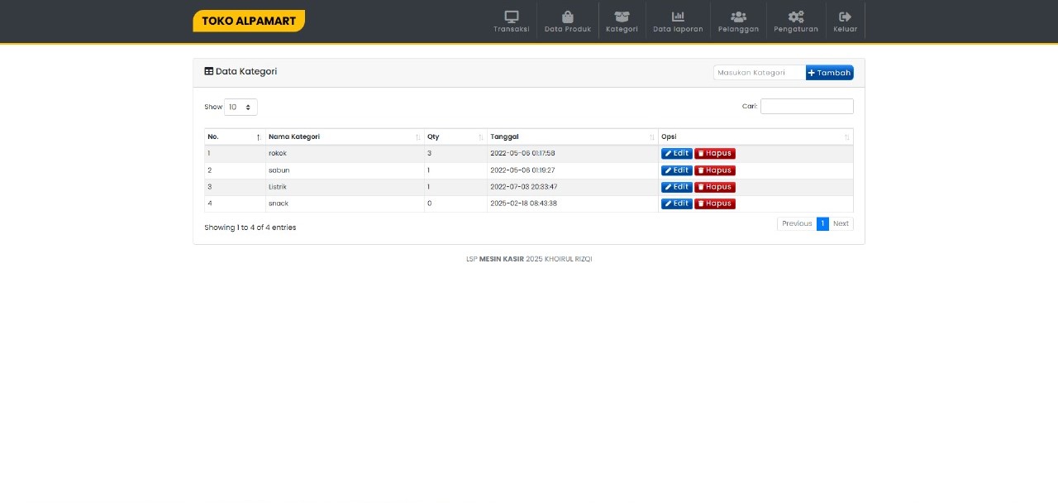Click the LSP MESIN KASIR footer text
The image size is (1058, 503).
[529, 259]
